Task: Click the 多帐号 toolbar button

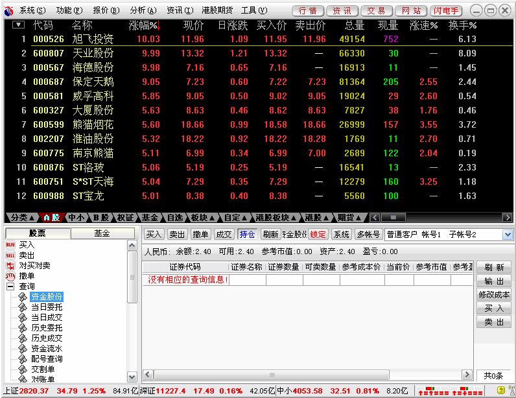Action: click(369, 235)
